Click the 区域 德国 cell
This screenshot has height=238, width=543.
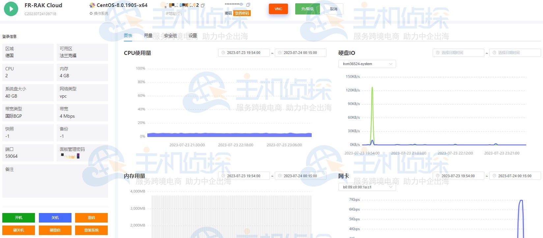(x=28, y=52)
